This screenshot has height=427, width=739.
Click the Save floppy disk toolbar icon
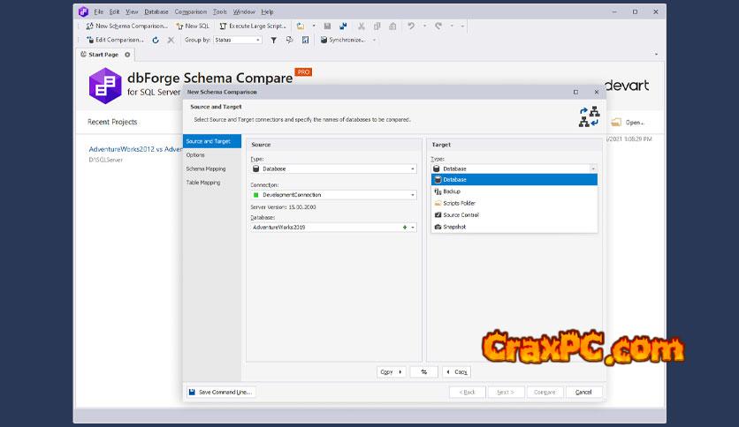328,26
